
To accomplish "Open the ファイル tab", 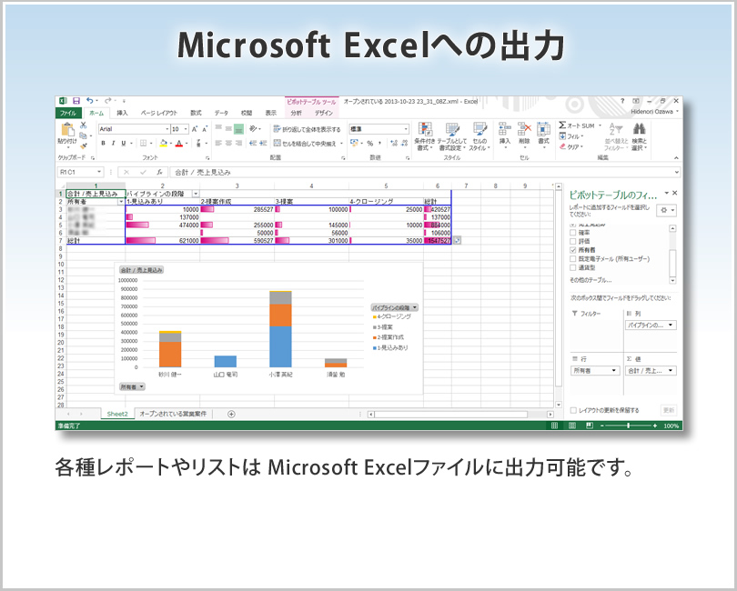I will click(x=68, y=113).
